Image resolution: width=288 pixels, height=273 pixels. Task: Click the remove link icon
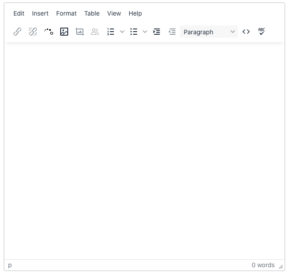point(33,32)
